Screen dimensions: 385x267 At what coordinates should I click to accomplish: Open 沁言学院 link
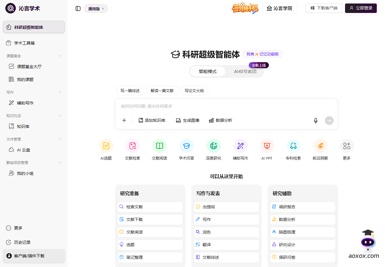click(x=280, y=8)
